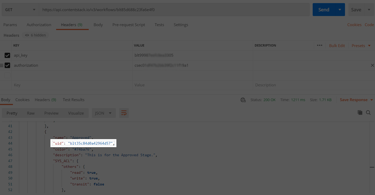375x195 pixels.
Task: Click the "name": "Approved" line
Action: click(73, 138)
